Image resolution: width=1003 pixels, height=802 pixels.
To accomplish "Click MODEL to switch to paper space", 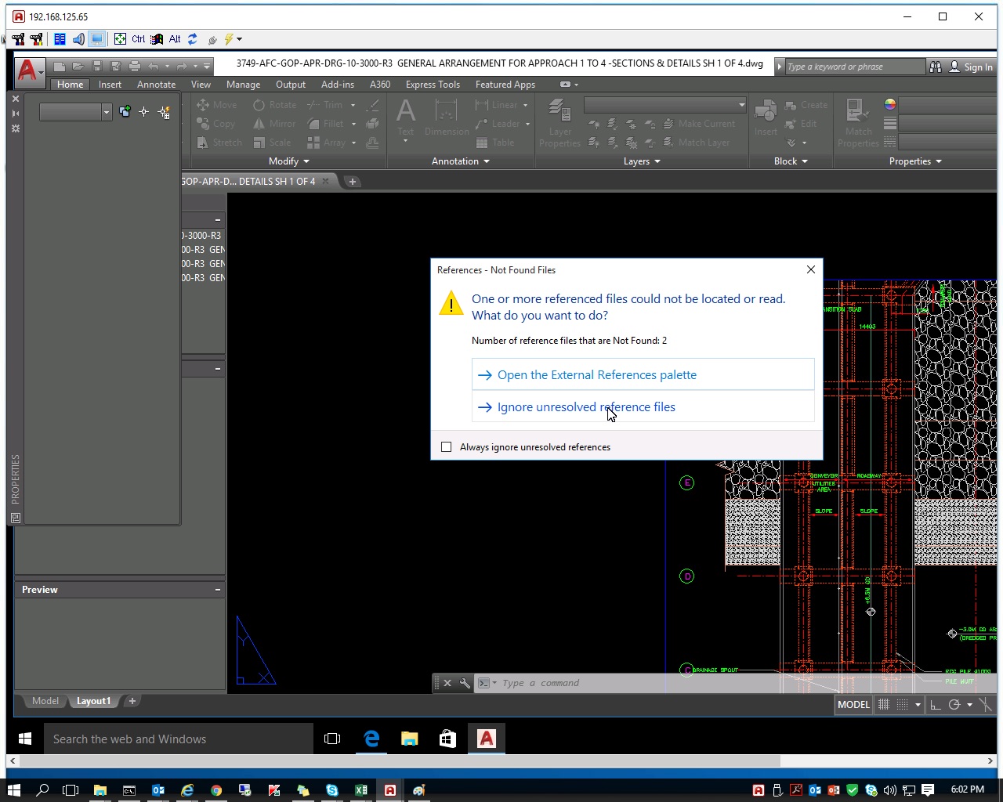I will tap(853, 704).
